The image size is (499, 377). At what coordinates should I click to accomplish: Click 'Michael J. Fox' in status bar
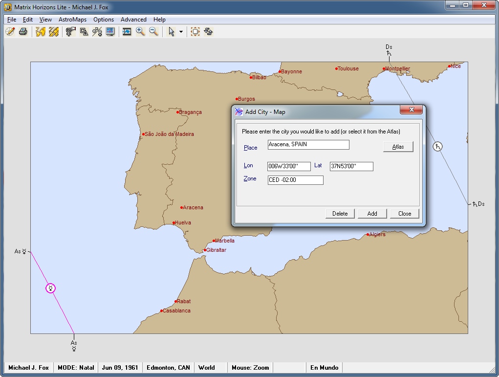29,367
